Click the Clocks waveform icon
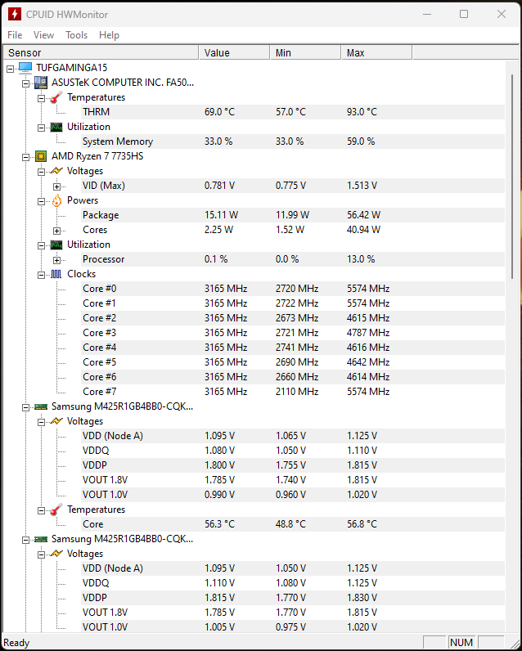This screenshot has height=651, width=522. click(56, 274)
